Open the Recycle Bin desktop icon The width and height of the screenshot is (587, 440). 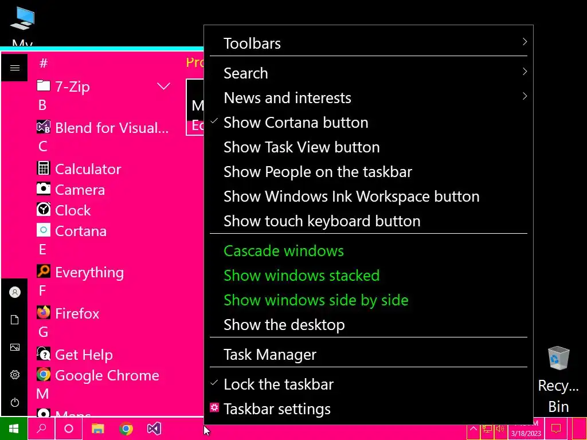[558, 379]
